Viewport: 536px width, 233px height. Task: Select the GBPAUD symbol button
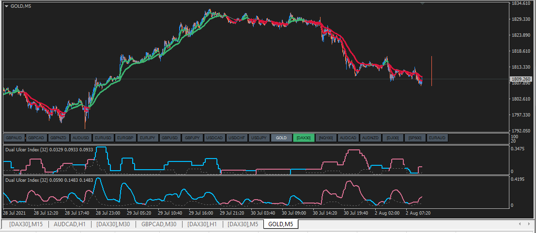[x=15, y=138]
